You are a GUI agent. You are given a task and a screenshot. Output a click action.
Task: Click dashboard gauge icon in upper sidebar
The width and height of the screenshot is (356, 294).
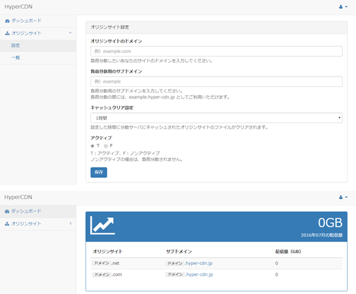[8, 21]
